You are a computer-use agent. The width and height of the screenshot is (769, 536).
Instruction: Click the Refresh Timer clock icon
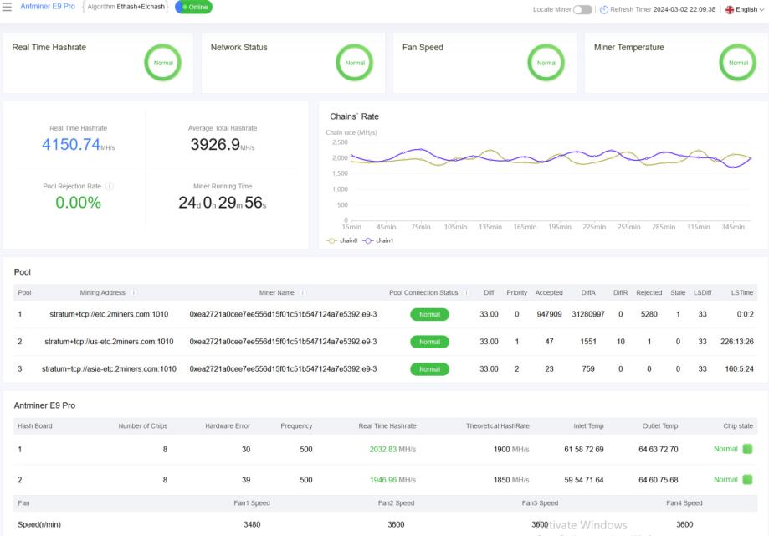click(x=604, y=9)
